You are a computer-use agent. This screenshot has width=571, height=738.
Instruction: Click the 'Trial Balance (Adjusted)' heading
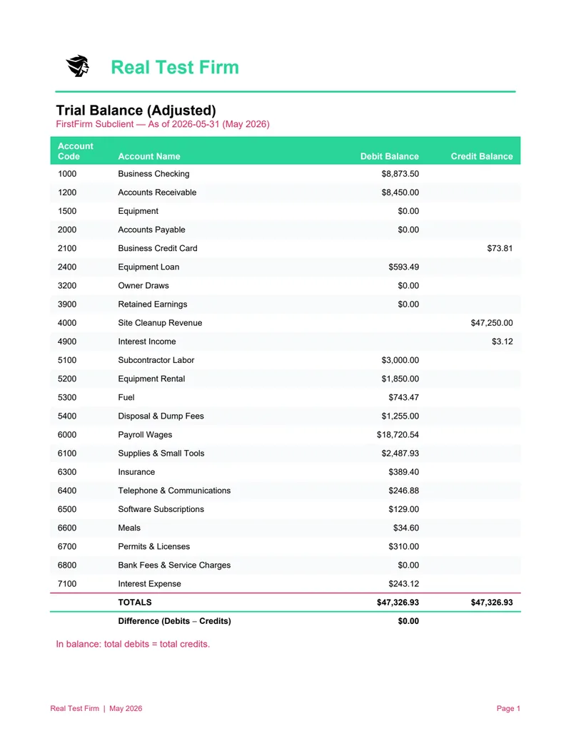pos(136,110)
